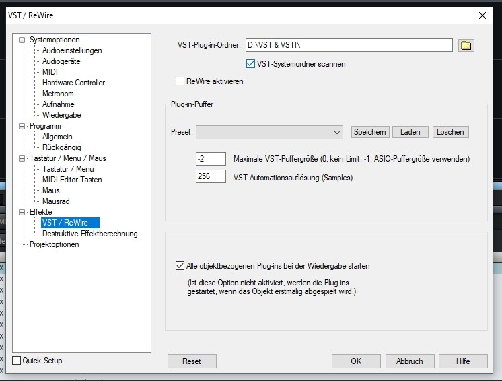Check the Quick Setup checkbox
The image size is (502, 381).
pyautogui.click(x=16, y=361)
